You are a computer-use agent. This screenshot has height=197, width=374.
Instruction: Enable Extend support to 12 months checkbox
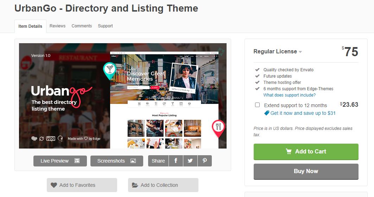click(257, 105)
